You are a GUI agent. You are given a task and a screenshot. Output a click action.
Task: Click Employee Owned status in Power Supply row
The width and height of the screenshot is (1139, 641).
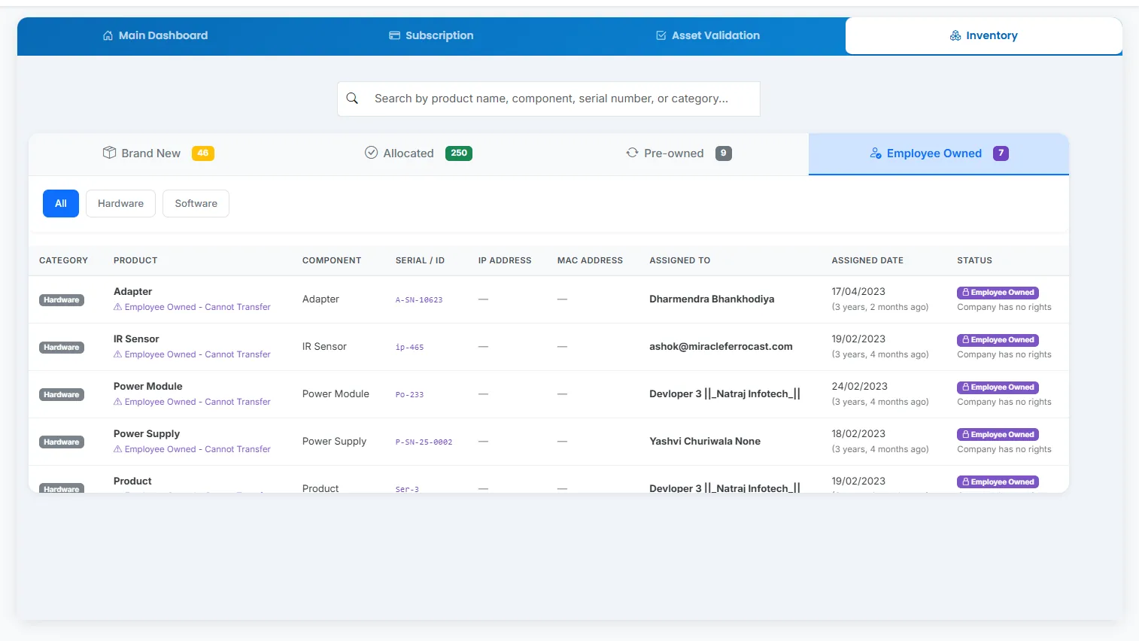(998, 435)
